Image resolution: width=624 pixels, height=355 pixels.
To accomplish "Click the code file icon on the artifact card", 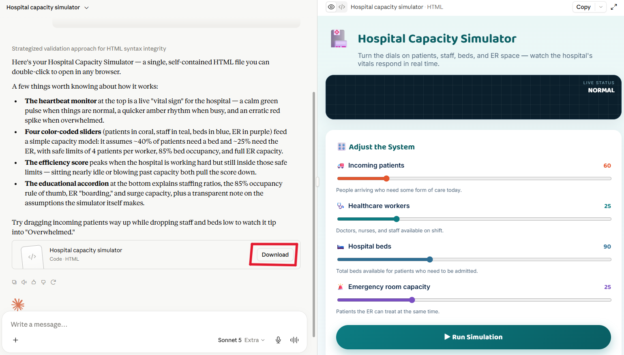I will (32, 257).
